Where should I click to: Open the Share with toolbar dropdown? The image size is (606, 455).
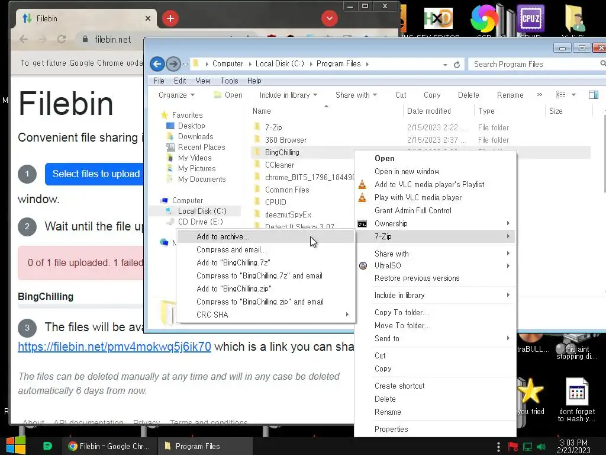coord(356,95)
